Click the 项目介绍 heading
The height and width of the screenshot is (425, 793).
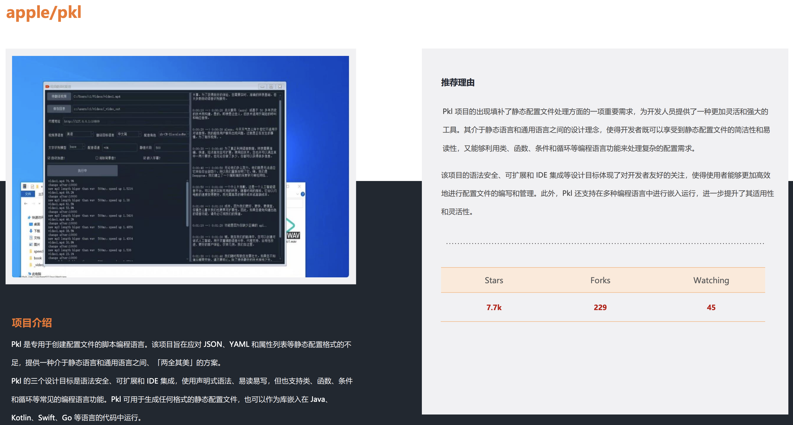click(x=32, y=323)
